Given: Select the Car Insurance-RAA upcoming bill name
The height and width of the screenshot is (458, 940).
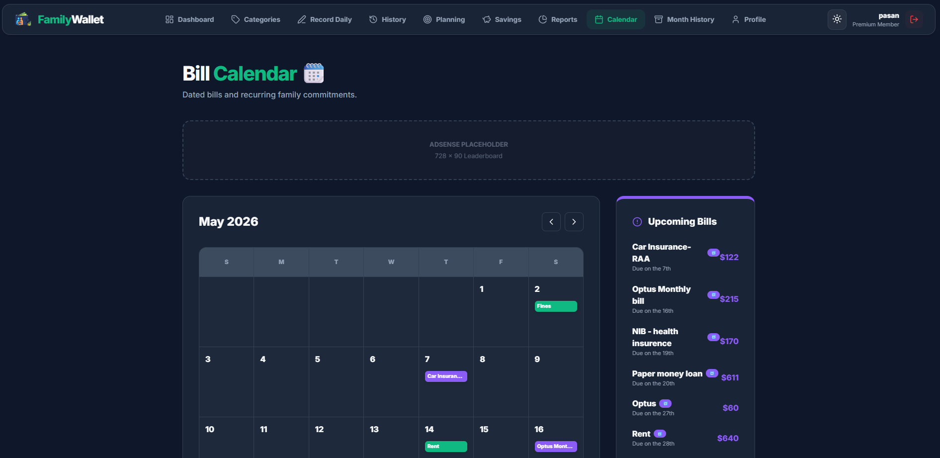Looking at the screenshot, I should (x=662, y=253).
